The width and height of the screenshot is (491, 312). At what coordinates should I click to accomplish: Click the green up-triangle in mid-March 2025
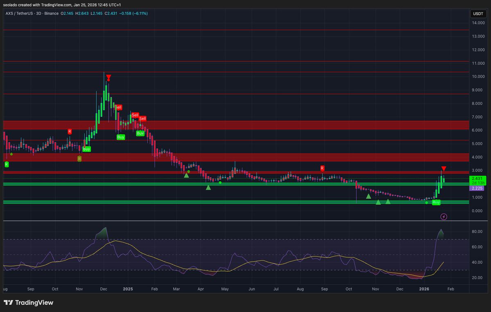tap(186, 175)
